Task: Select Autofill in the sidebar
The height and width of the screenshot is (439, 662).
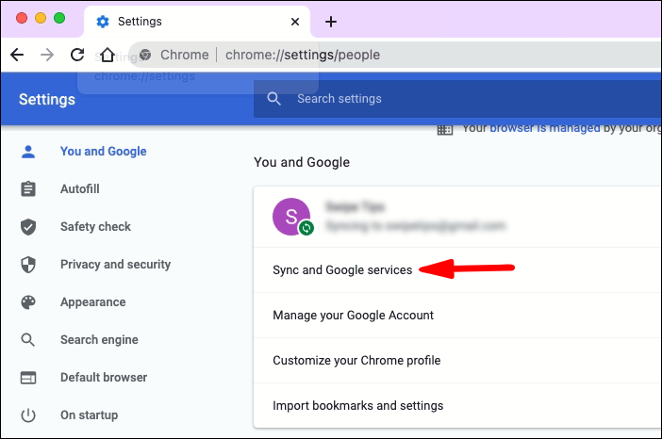Action: coord(80,189)
